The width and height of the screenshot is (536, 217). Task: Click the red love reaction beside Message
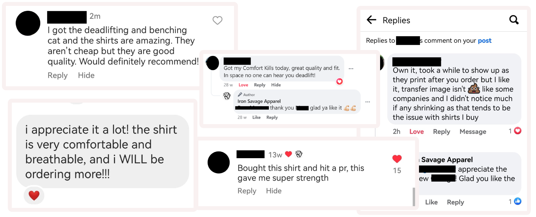tap(518, 131)
